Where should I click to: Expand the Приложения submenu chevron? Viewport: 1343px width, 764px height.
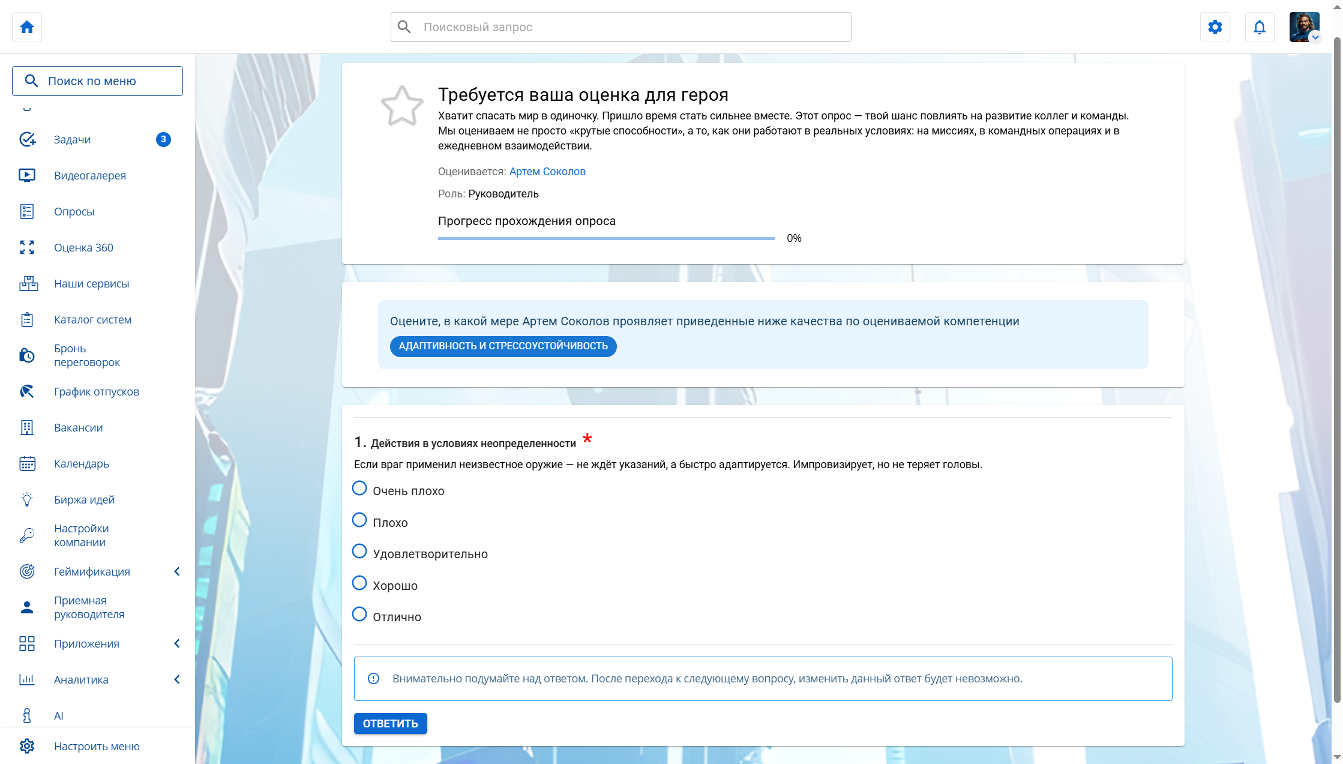tap(177, 643)
